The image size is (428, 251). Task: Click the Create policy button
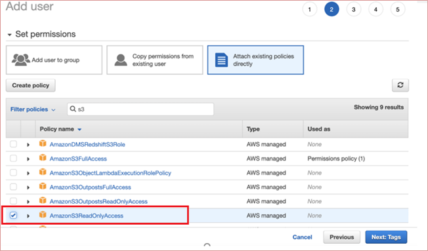[31, 85]
